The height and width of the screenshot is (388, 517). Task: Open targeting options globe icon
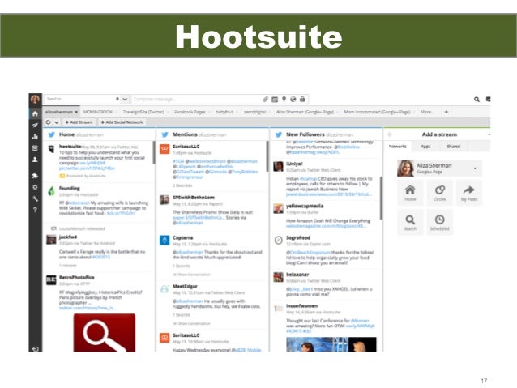[x=293, y=99]
